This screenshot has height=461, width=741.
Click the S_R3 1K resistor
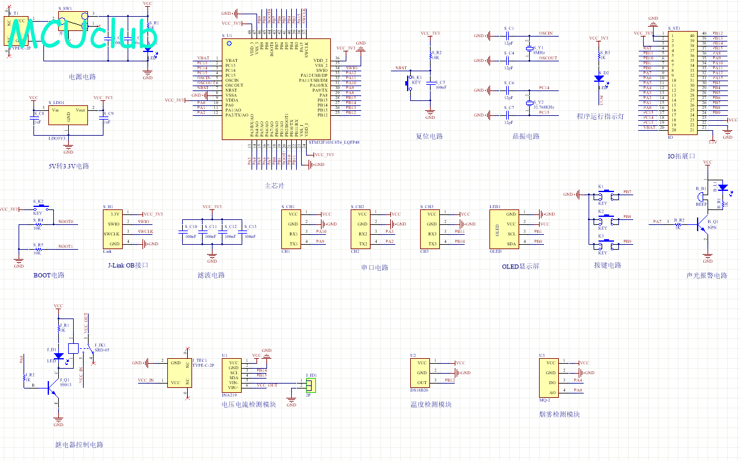[600, 56]
